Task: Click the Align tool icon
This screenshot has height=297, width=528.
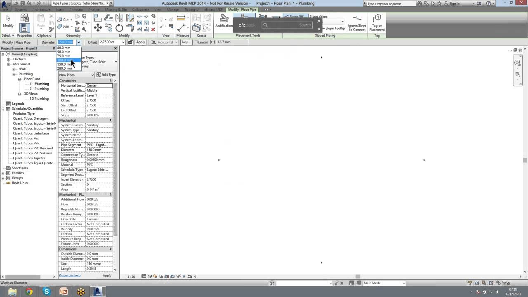Action: [98, 18]
